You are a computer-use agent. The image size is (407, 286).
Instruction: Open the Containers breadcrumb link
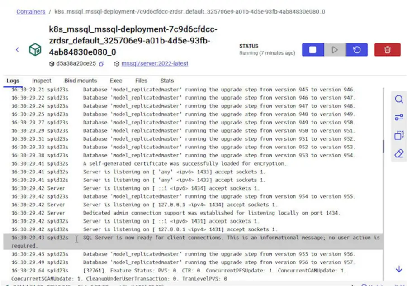[31, 12]
